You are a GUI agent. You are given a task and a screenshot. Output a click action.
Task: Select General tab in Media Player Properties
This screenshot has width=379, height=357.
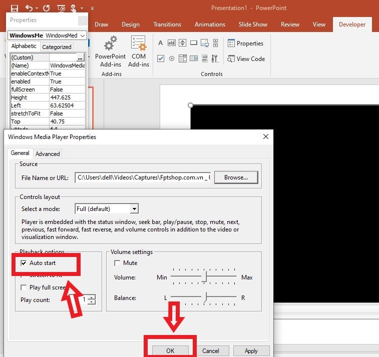click(20, 153)
